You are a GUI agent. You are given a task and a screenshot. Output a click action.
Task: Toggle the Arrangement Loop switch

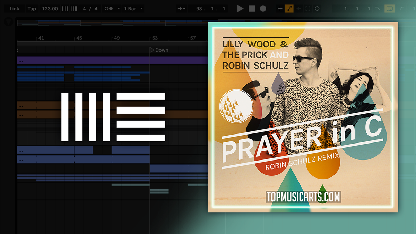[x=390, y=9]
